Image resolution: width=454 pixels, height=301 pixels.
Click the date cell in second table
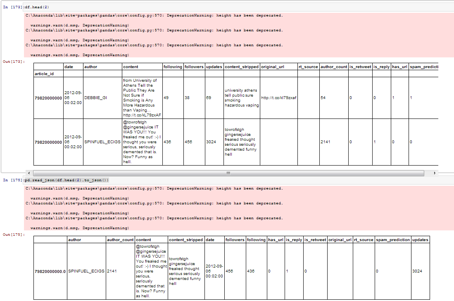pyautogui.click(x=214, y=272)
